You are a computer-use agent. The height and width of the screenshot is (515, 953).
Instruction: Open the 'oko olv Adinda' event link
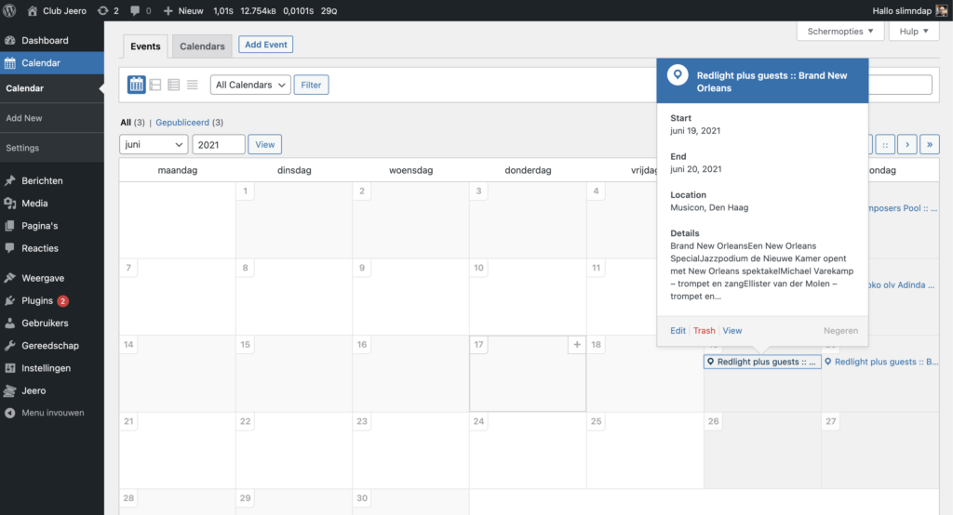(x=901, y=284)
